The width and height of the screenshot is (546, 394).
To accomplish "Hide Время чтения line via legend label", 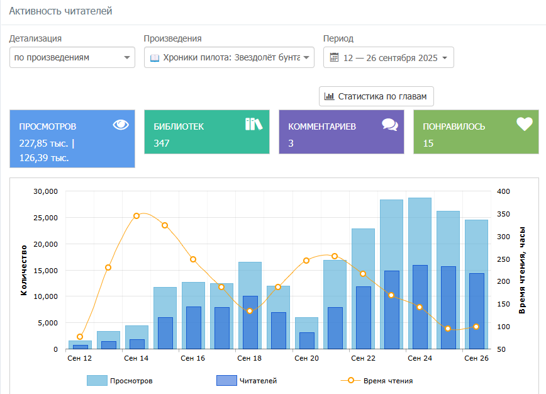I will pos(387,381).
